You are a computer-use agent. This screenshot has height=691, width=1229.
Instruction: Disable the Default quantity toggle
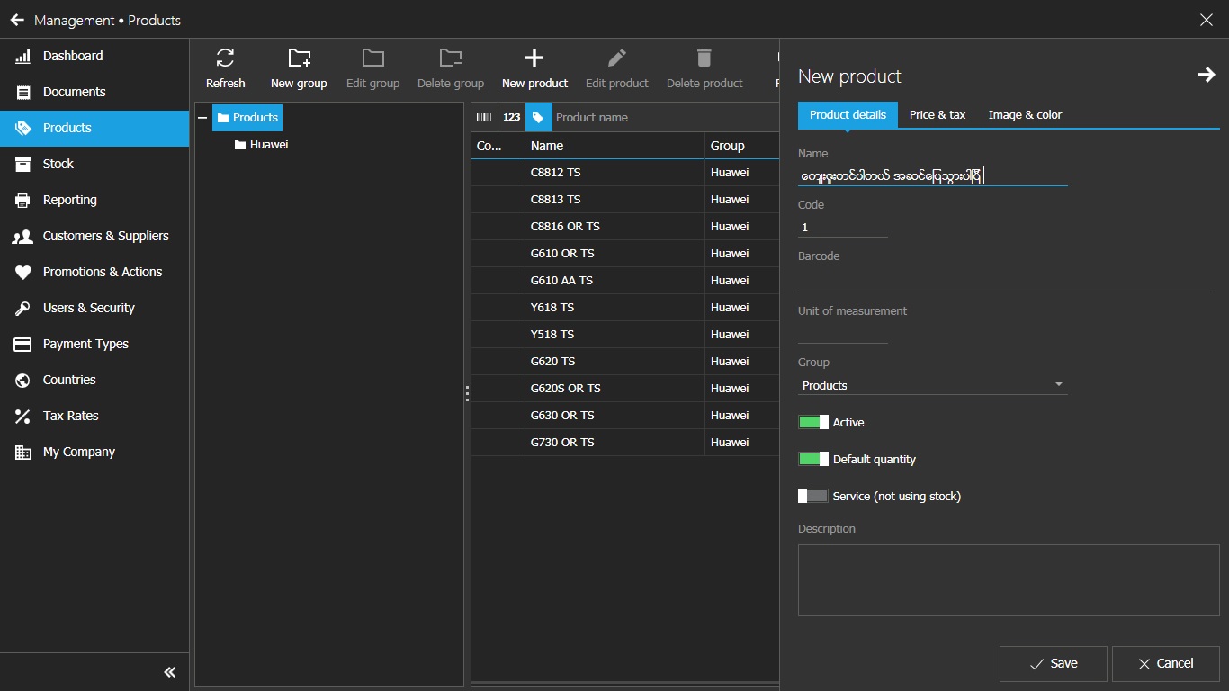point(812,459)
